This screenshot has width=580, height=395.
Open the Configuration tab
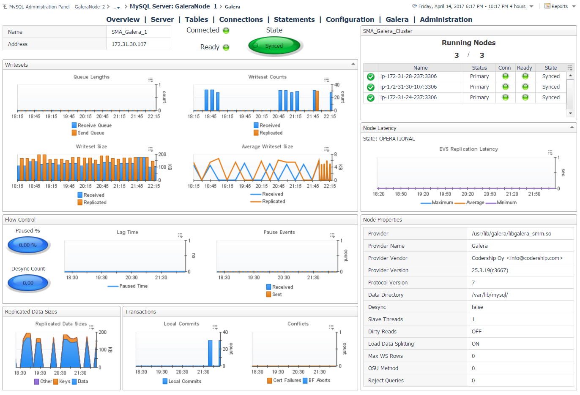point(350,19)
